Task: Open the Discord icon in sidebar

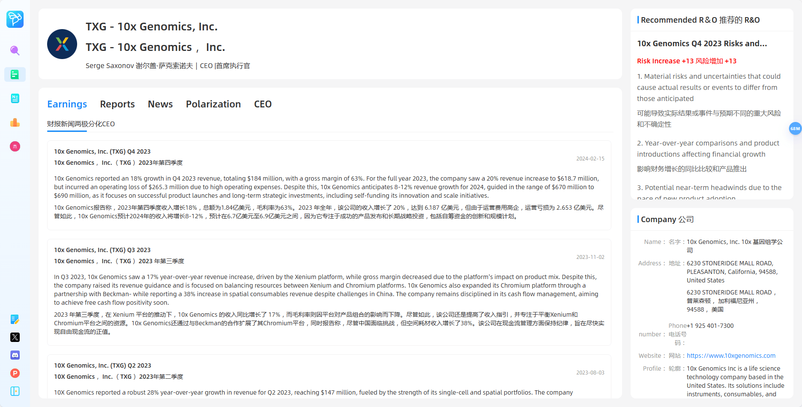Action: pyautogui.click(x=15, y=355)
